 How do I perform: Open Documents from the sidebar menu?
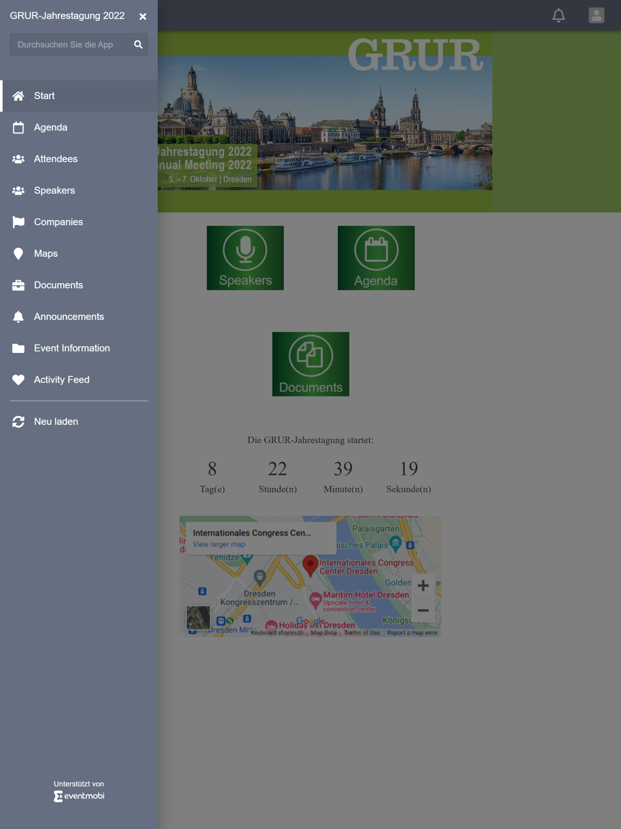coord(79,285)
